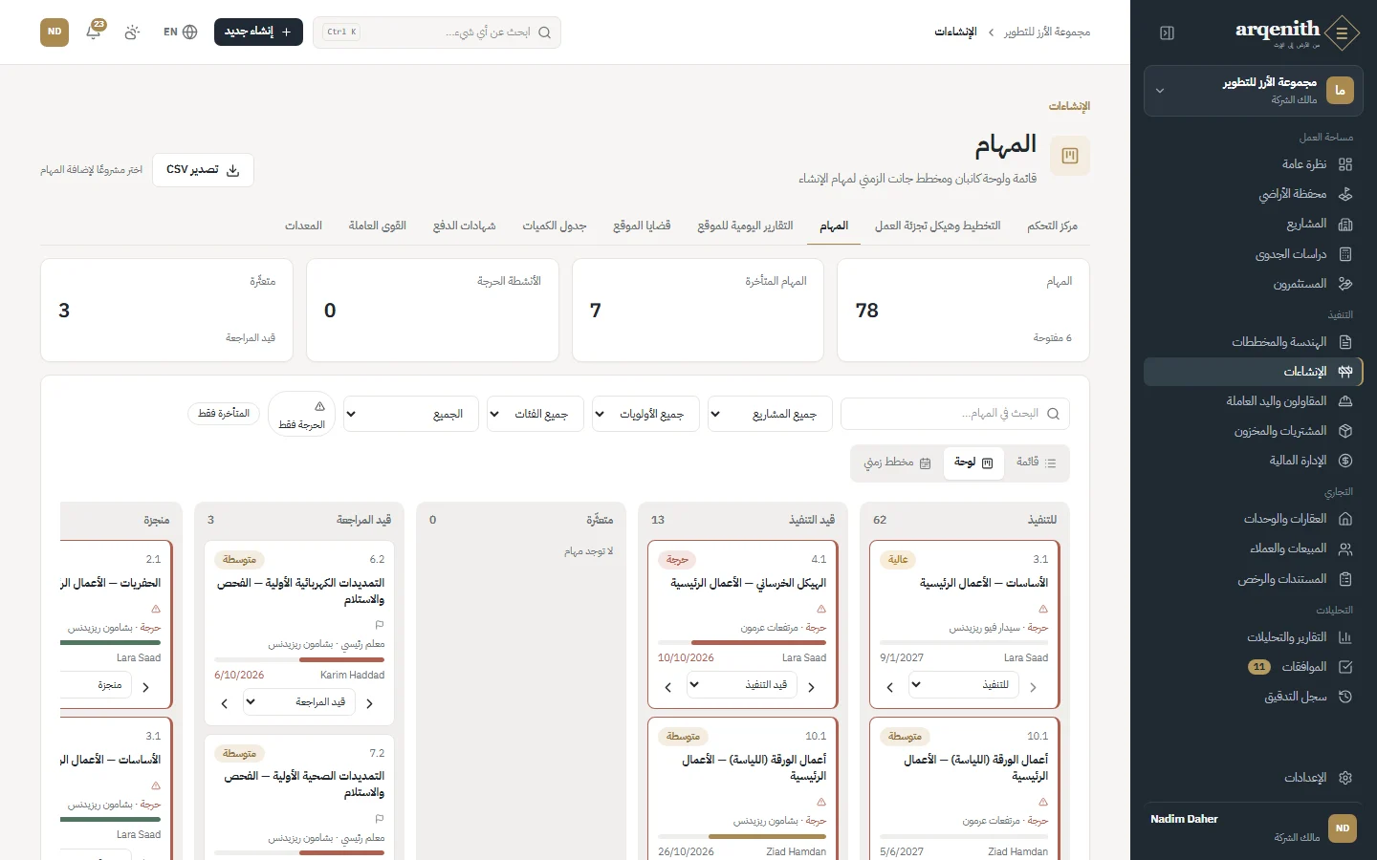The width and height of the screenshot is (1377, 860).
Task: Switch to قائمة list view
Action: 1036,462
